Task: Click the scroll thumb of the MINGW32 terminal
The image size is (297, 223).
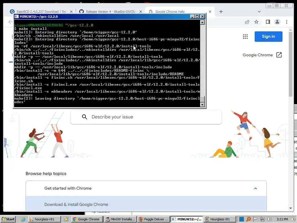Action: tap(202, 99)
